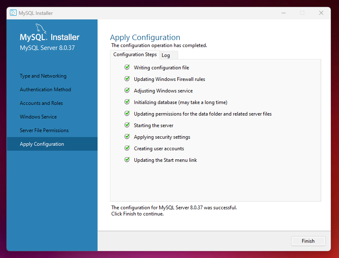Click the 'Applying security settings' step text

click(x=162, y=137)
